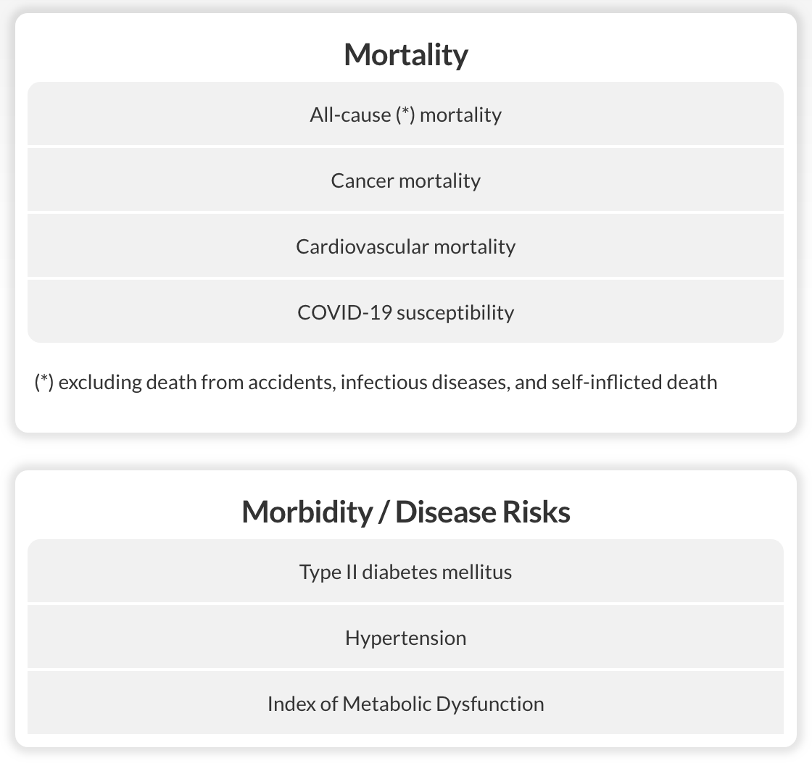Click the word COVID-19
This screenshot has width=812, height=766.
[344, 312]
